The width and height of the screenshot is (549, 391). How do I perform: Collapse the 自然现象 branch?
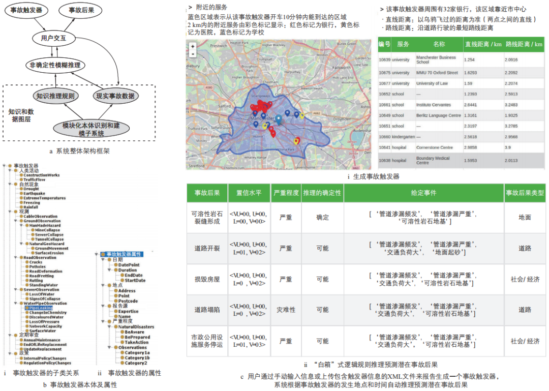10,184
